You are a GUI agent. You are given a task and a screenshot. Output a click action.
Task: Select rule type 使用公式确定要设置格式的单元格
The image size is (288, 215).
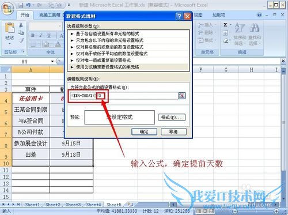coord(128,67)
